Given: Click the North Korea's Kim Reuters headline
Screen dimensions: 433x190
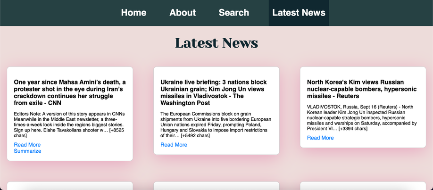Looking at the screenshot, I should pos(362,89).
